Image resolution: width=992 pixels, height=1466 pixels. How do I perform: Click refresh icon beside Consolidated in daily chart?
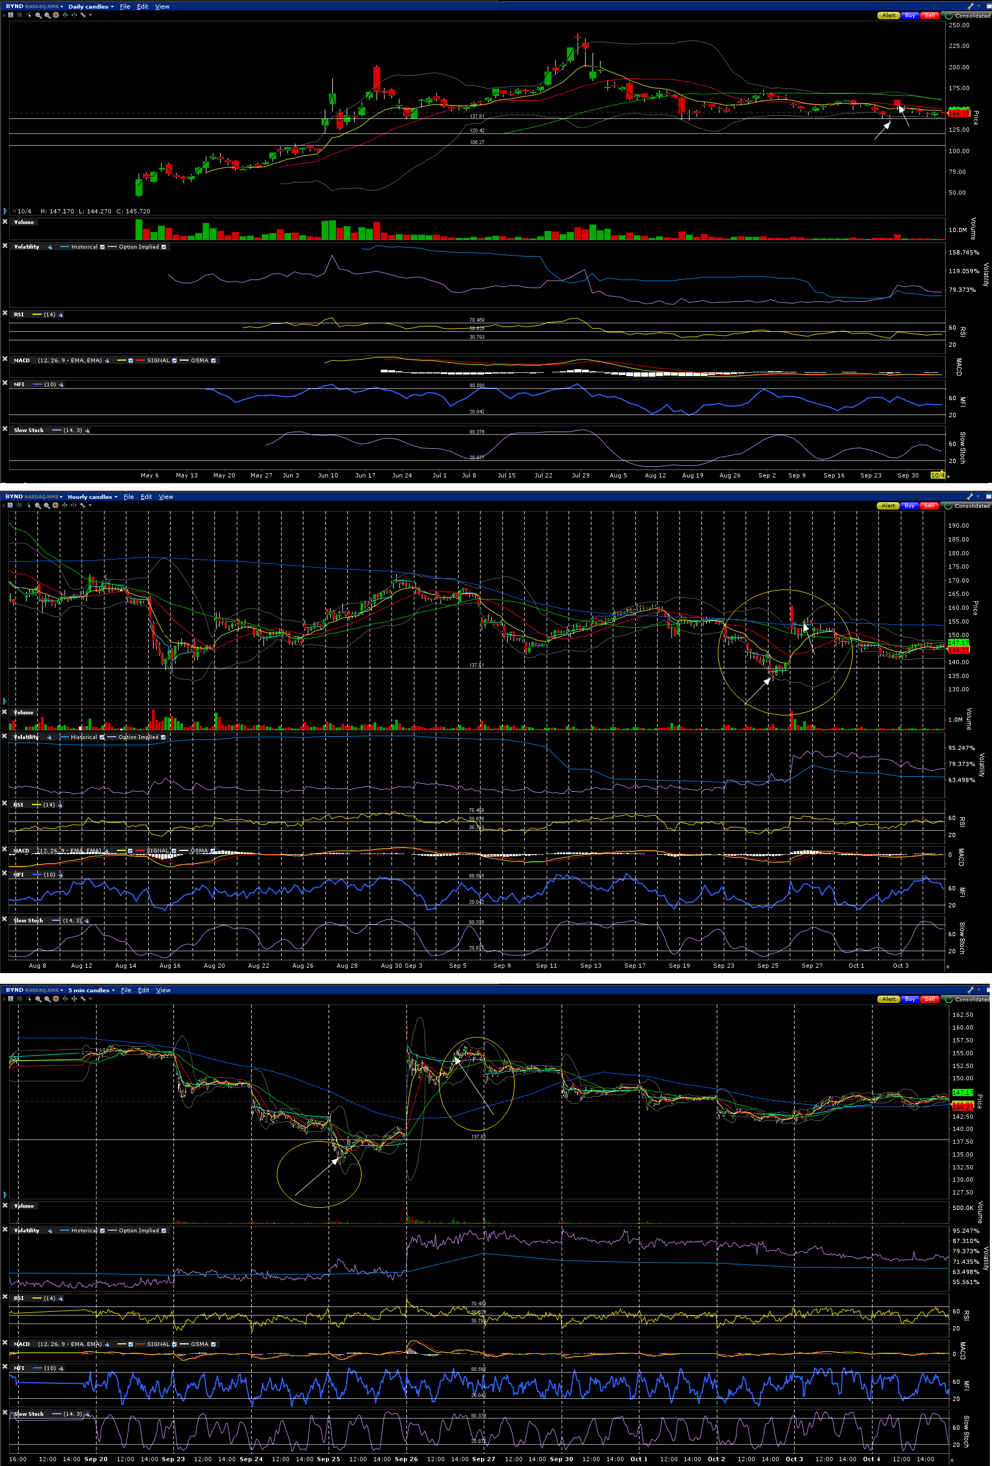[x=948, y=15]
